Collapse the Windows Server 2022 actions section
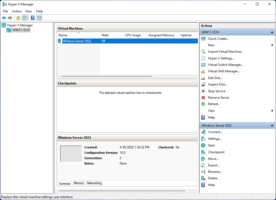276x200 pixels. coord(272,125)
